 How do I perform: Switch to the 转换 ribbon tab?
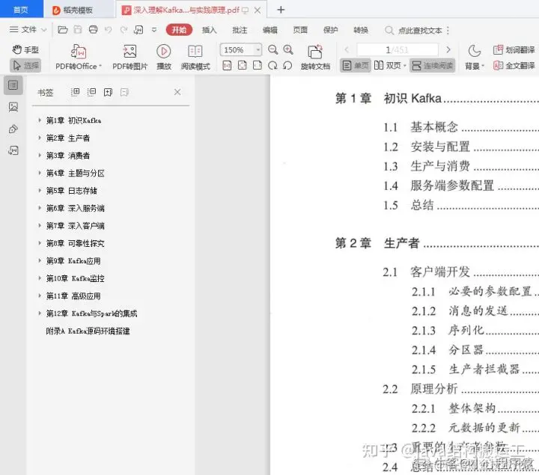pyautogui.click(x=361, y=30)
